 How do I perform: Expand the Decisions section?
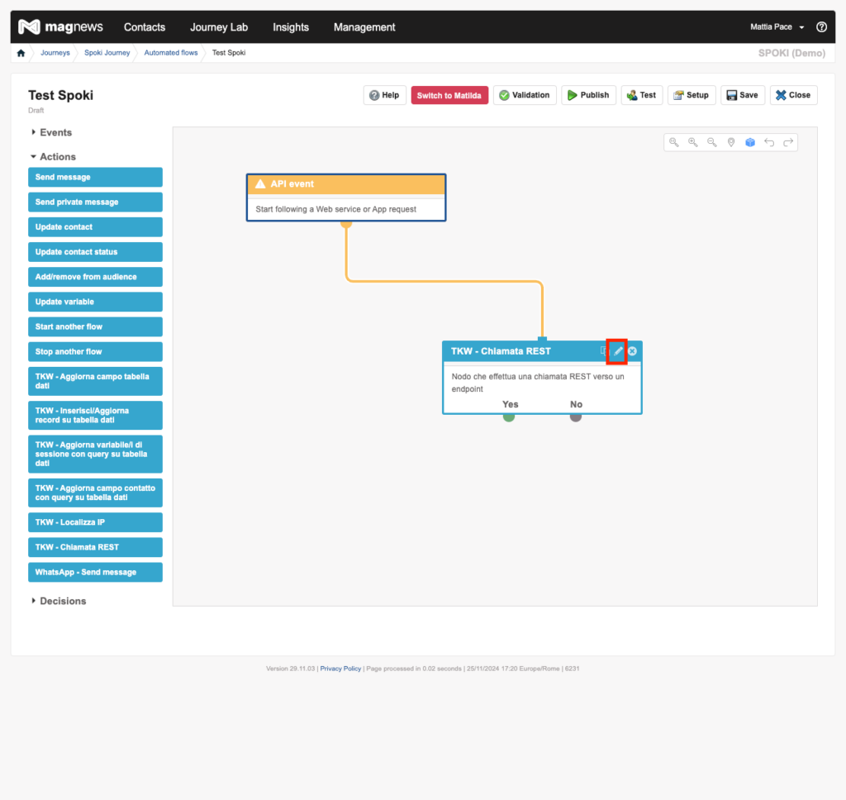click(x=58, y=601)
